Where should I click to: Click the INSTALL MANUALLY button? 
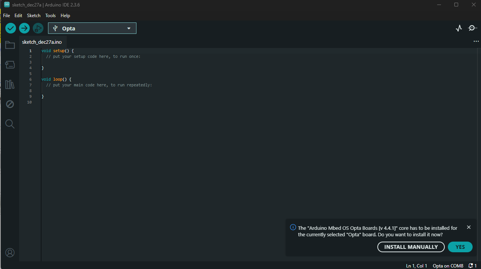(411, 247)
